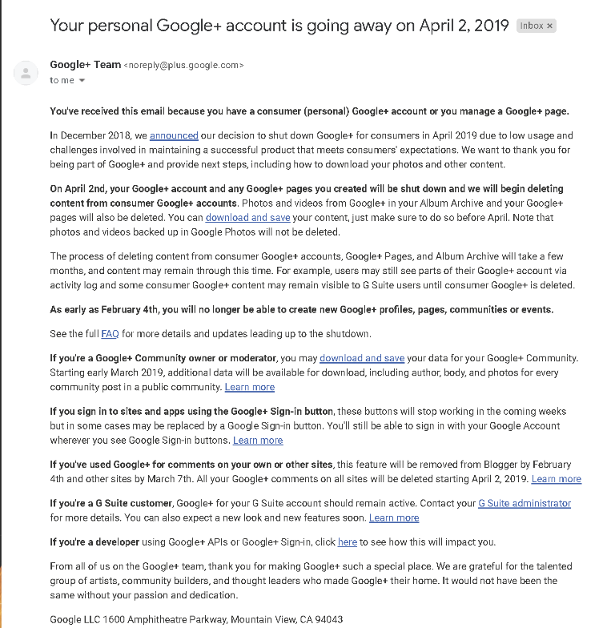Click "Learn more" after new features soon

click(394, 517)
